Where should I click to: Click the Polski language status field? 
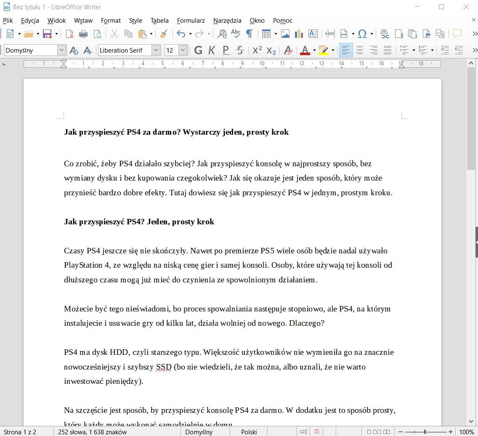249,432
